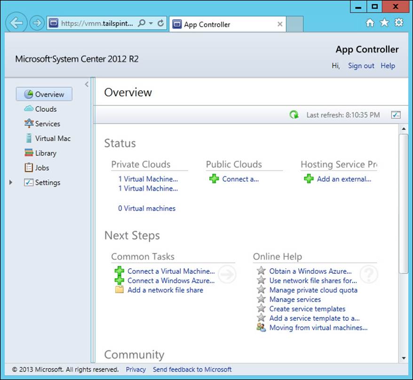
Task: Click the Help link in header
Action: (x=388, y=66)
